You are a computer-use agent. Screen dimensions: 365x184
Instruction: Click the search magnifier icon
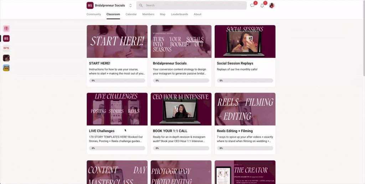(x=141, y=5)
